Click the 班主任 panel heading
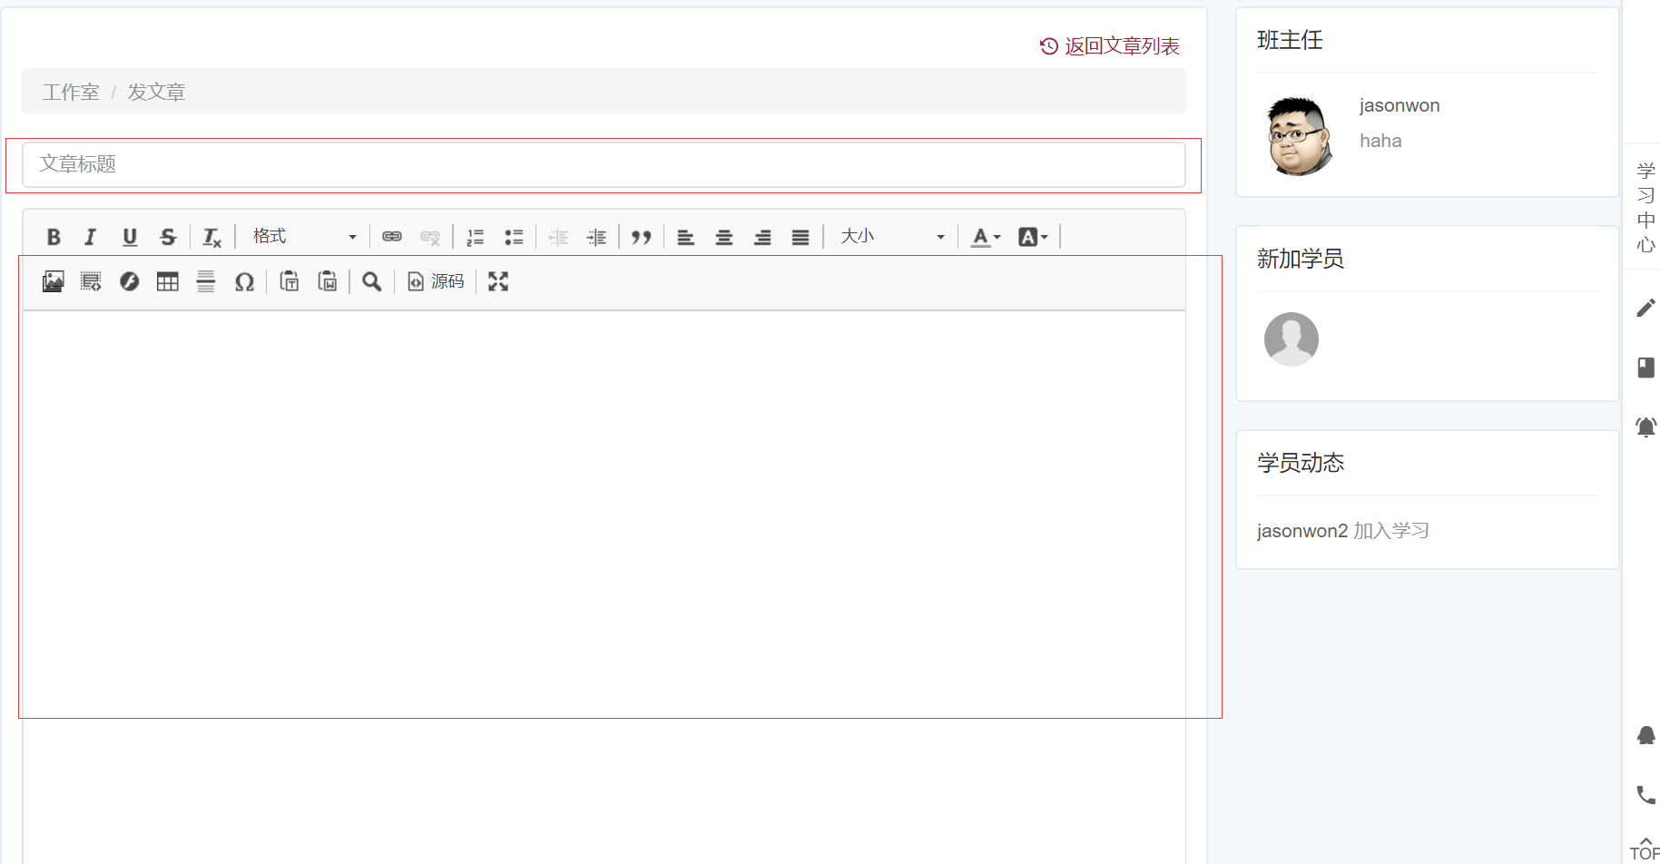Screen dimensions: 1660x864 [x=1290, y=40]
